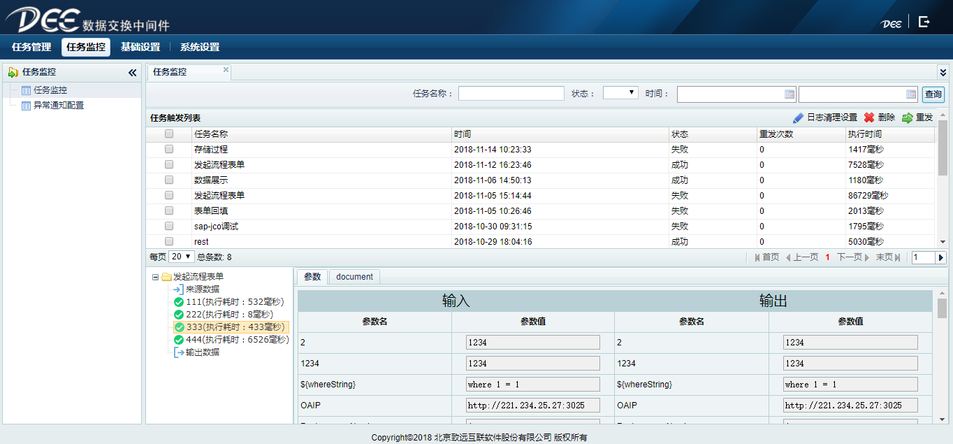Click the green resend arrow icon

pos(908,118)
